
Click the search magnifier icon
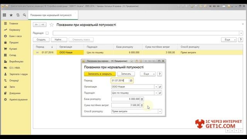pos(24,15)
